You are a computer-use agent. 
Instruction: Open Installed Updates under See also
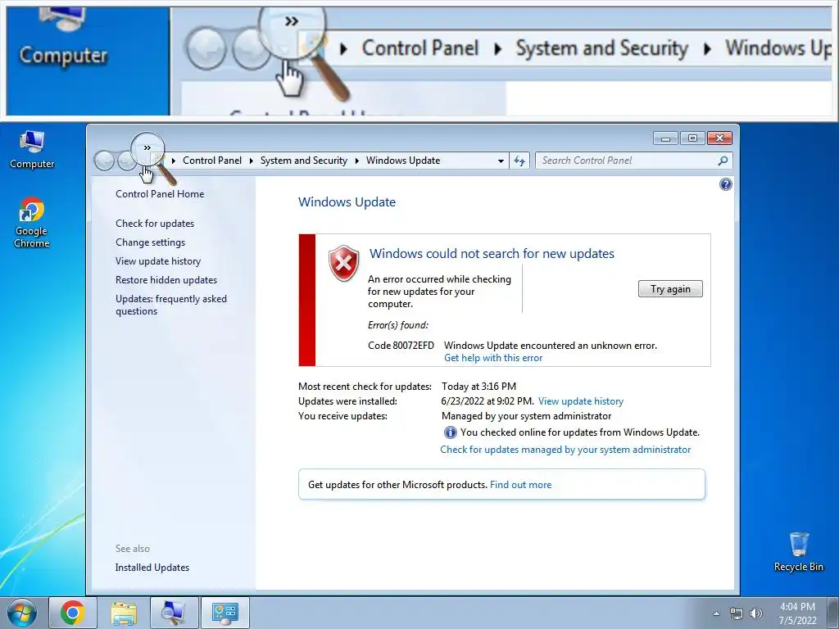click(152, 568)
